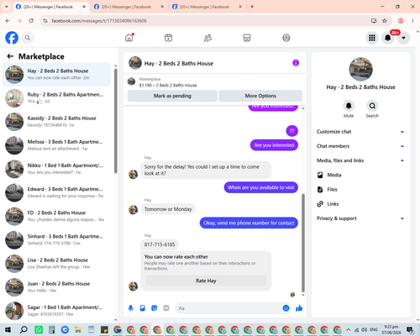Open Nikko 1 Bed 1 Bath chat
Image resolution: width=420 pixels, height=336 pixels.
tap(56, 169)
